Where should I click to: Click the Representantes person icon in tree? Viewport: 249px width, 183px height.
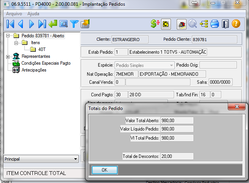pos(16,56)
